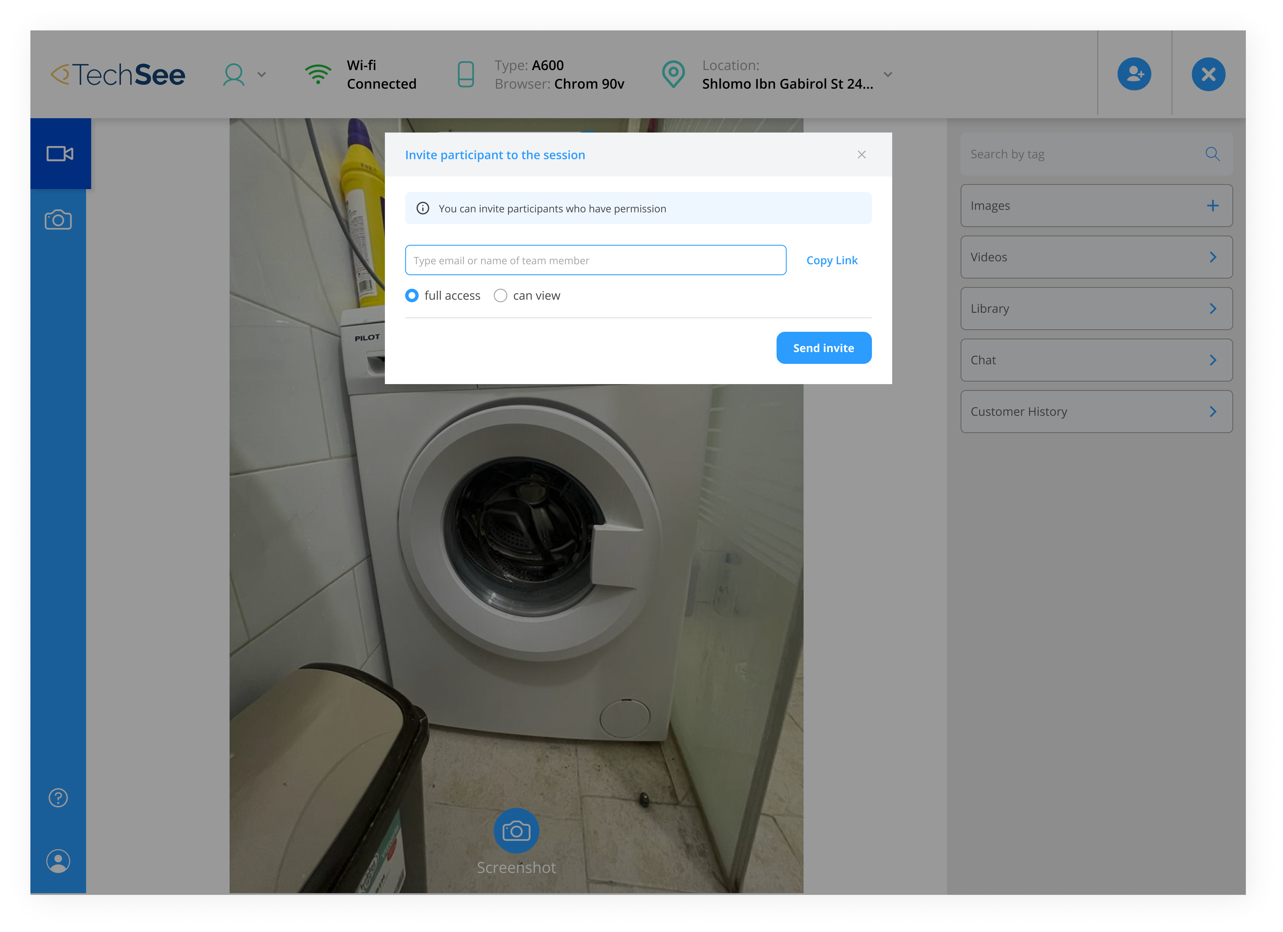The height and width of the screenshot is (932, 1283).
Task: Open the Videos section
Action: click(1096, 257)
